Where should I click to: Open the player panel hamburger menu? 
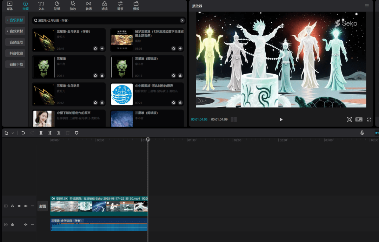coord(367,6)
